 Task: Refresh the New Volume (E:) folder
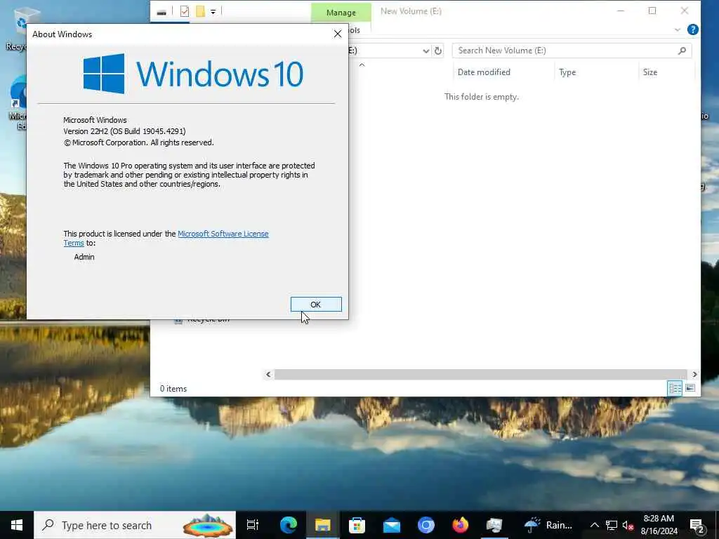438,51
